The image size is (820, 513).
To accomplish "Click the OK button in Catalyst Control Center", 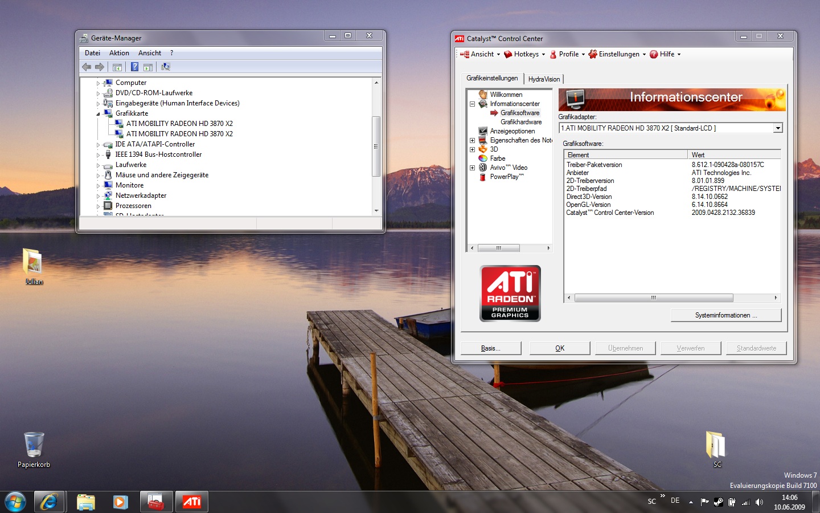I will coord(560,348).
